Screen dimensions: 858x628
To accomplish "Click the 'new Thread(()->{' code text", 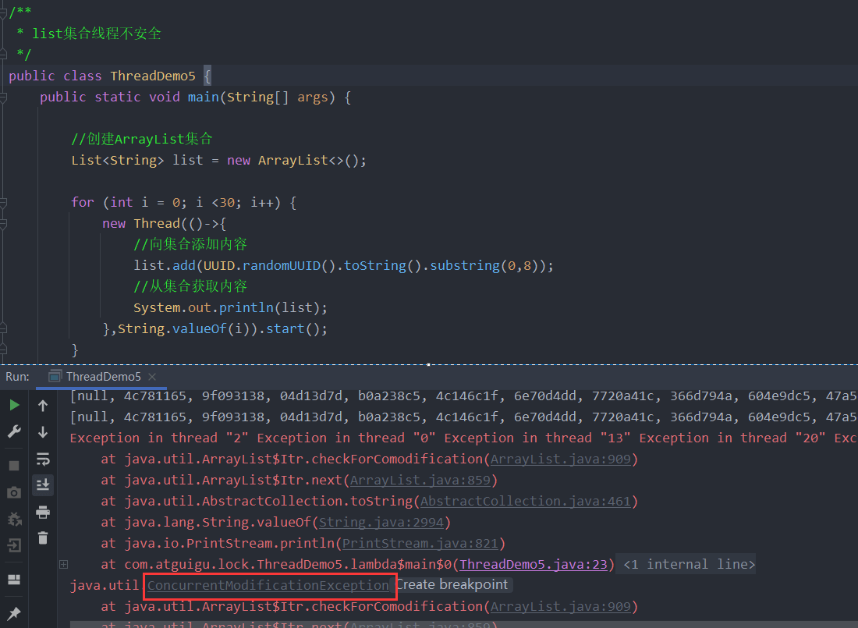I will pos(164,223).
